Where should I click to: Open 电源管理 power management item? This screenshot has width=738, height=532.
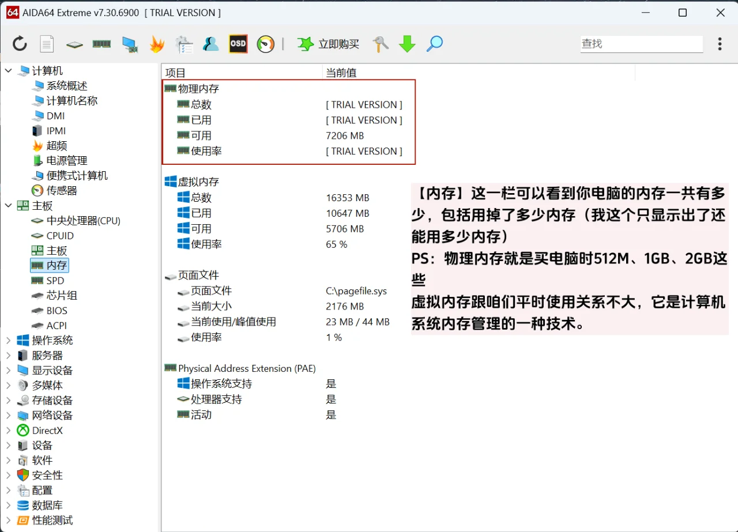tap(67, 161)
